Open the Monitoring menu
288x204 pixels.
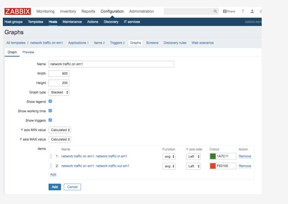pyautogui.click(x=45, y=11)
